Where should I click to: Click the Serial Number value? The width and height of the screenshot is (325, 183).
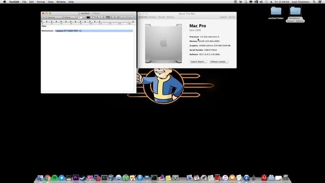pyautogui.click(x=211, y=50)
